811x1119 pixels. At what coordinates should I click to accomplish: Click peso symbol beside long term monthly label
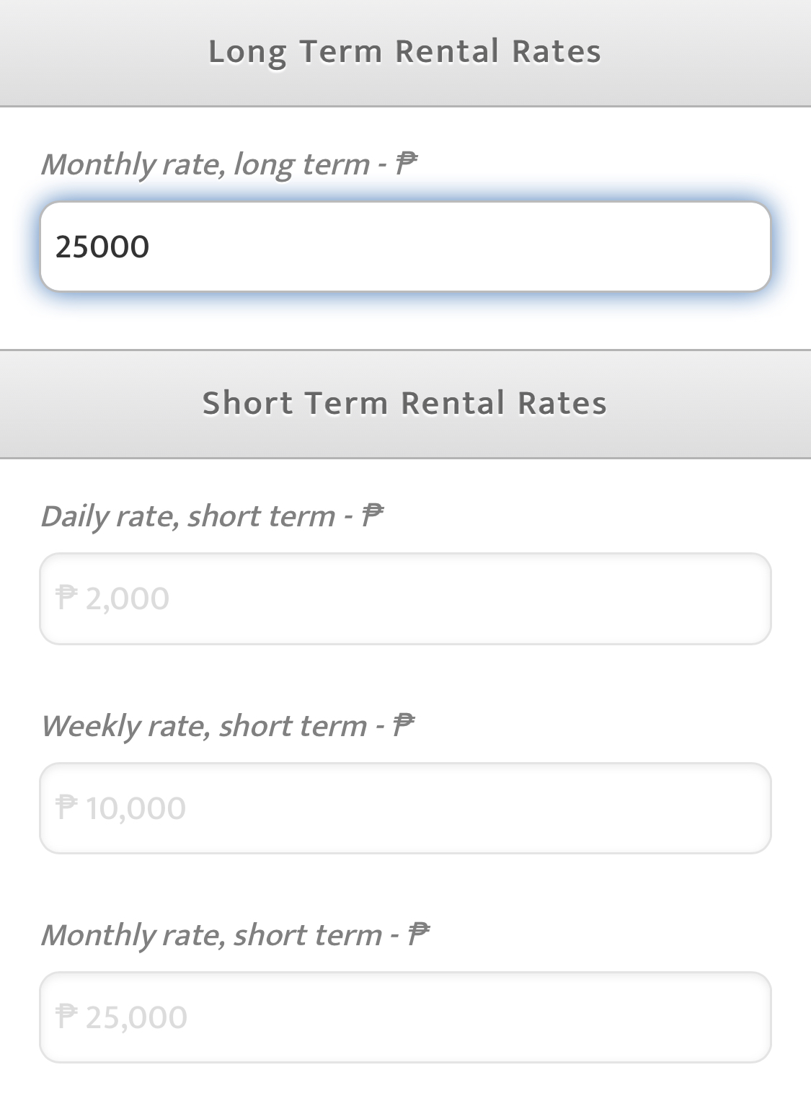(x=406, y=164)
